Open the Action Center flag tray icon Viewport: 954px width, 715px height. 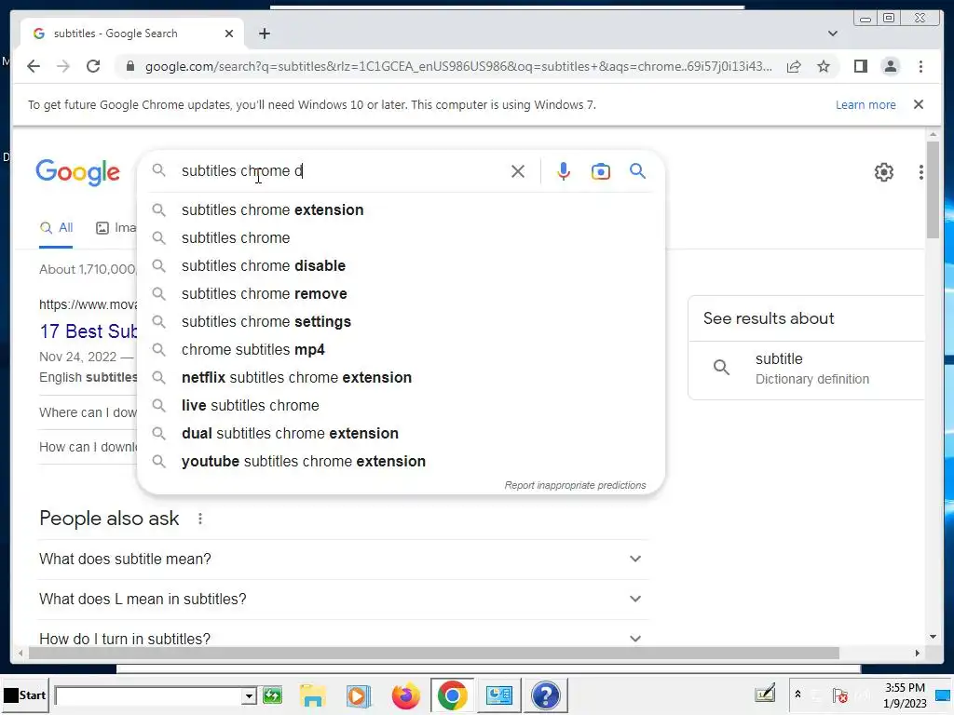(840, 695)
